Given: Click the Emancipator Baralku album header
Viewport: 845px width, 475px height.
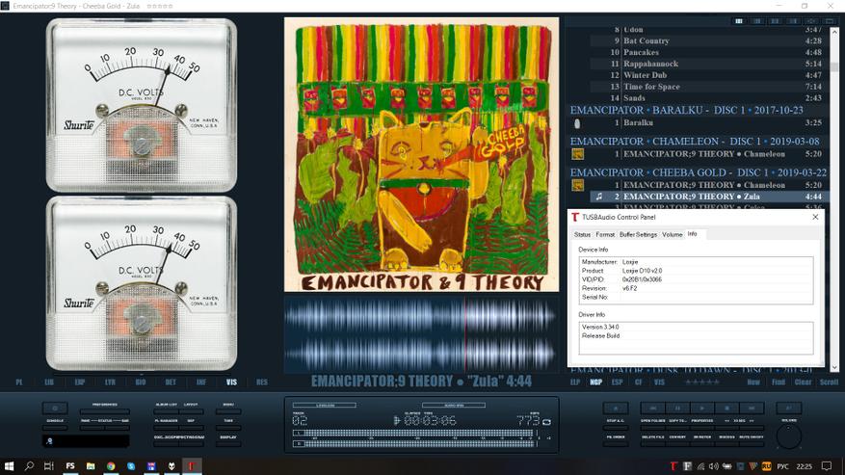Looking at the screenshot, I should (x=687, y=110).
